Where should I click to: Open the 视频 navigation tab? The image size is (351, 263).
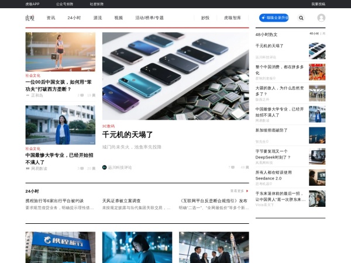[x=118, y=18]
